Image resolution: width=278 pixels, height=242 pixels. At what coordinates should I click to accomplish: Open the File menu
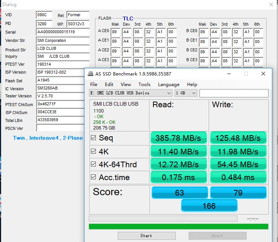(x=94, y=85)
